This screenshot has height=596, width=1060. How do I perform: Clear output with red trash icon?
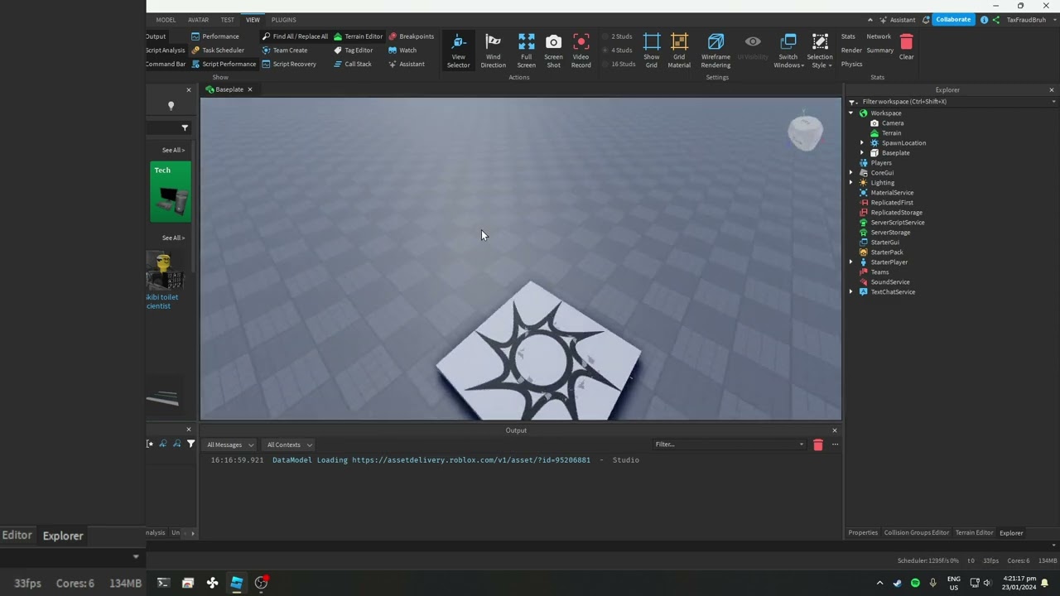(818, 445)
